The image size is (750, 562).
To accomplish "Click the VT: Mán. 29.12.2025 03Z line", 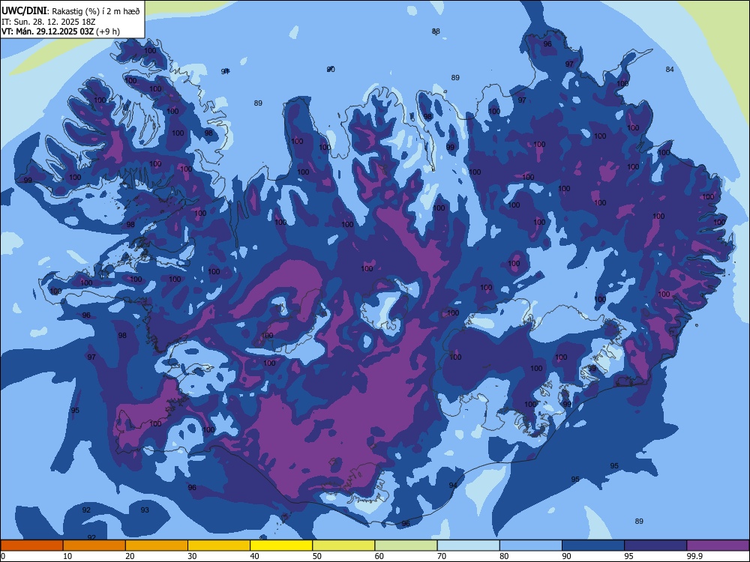I will click(48, 32).
